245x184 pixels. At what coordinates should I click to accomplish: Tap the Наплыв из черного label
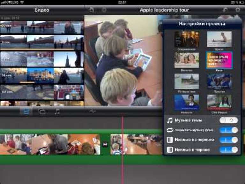coord(194,140)
